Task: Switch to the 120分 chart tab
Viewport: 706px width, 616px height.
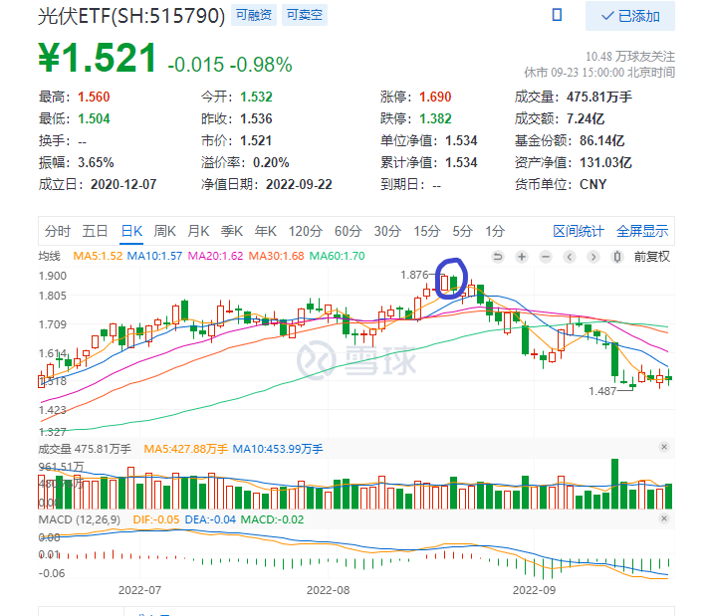Action: (306, 231)
